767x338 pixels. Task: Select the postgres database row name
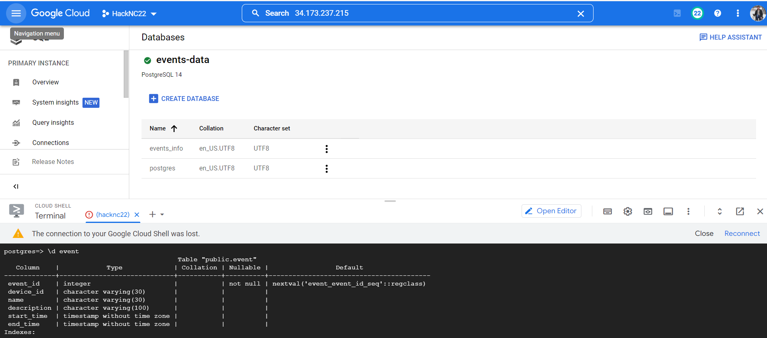(x=162, y=168)
